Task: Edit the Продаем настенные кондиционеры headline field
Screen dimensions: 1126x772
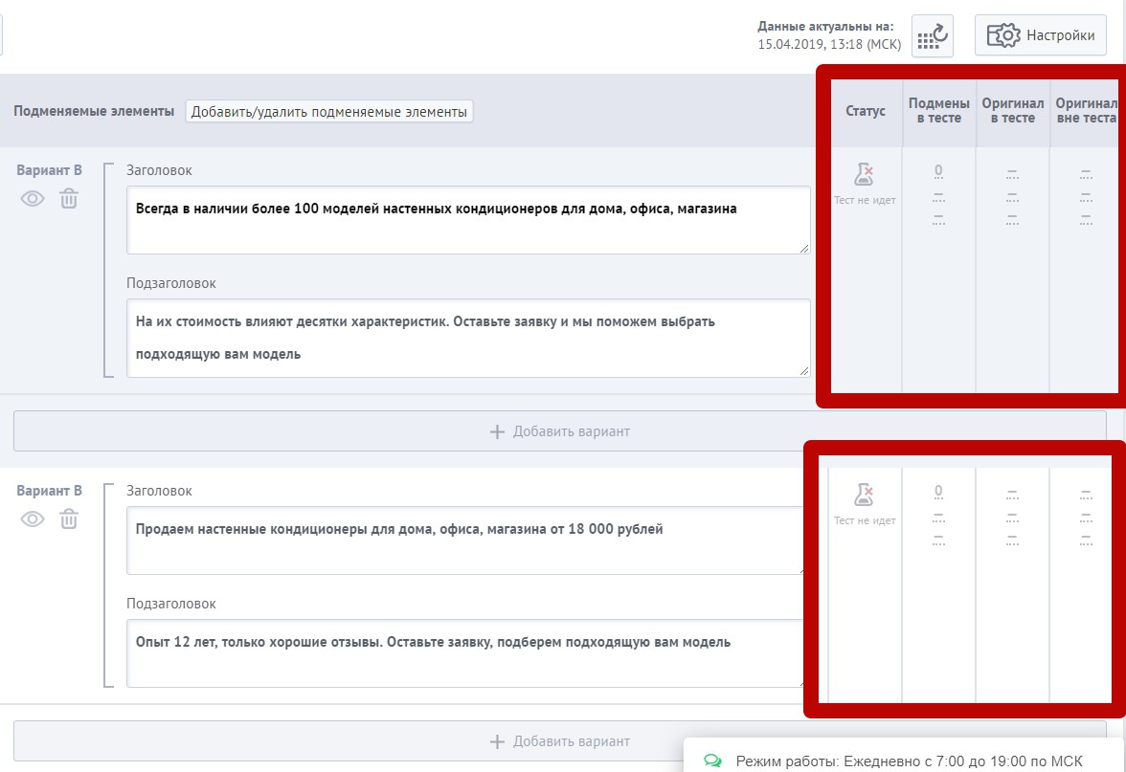Action: tap(464, 541)
